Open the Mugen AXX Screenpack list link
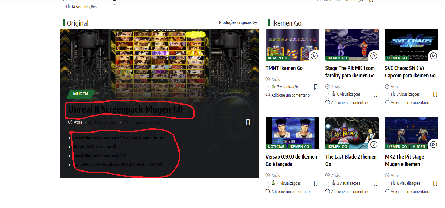The width and height of the screenshot is (445, 208). tap(95, 147)
